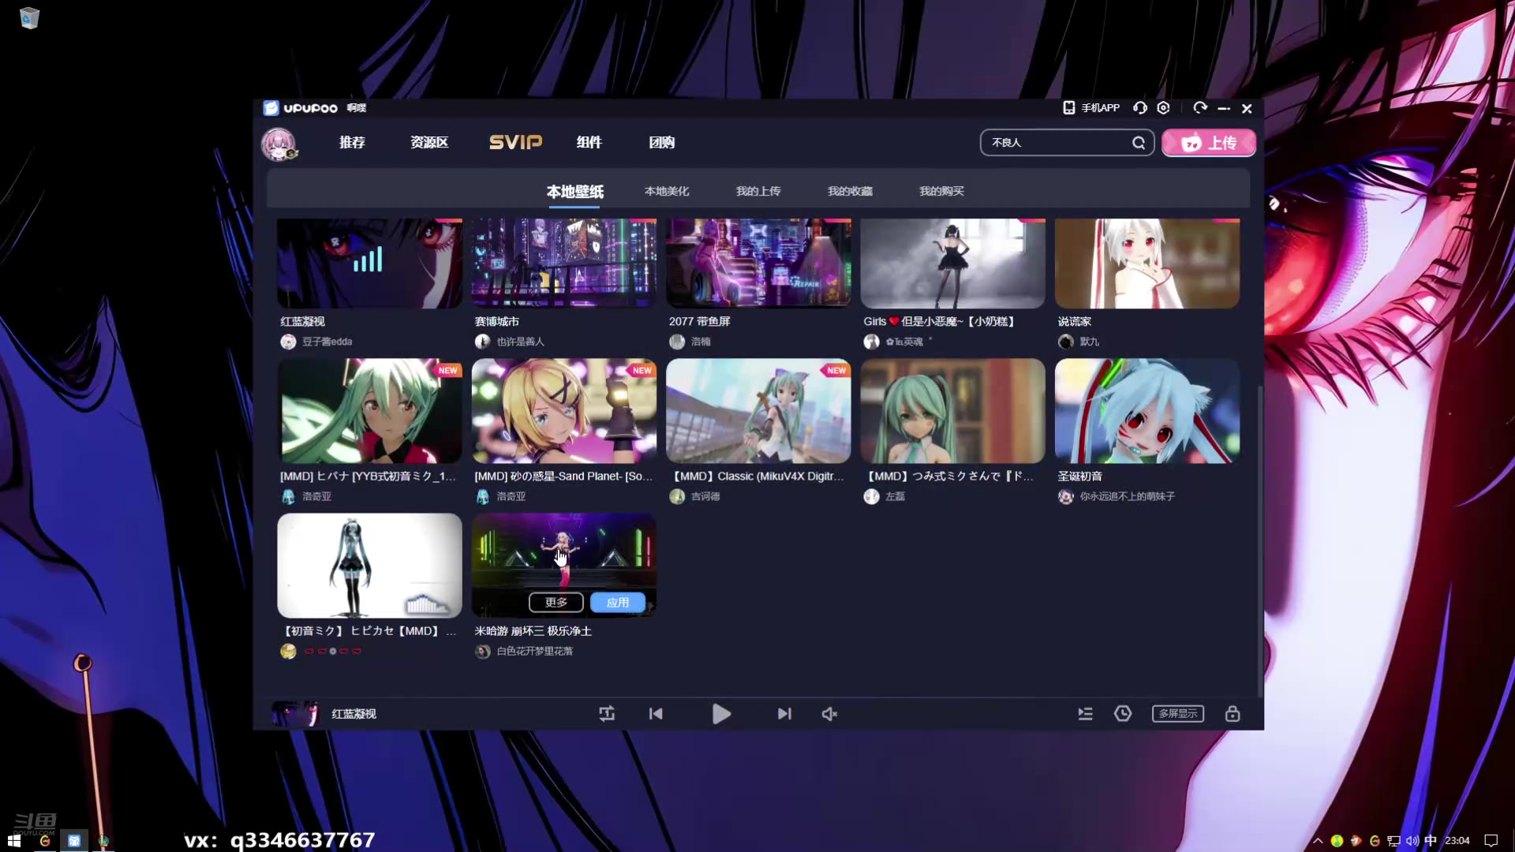
Task: Open customer service headset icon
Action: [x=1140, y=108]
